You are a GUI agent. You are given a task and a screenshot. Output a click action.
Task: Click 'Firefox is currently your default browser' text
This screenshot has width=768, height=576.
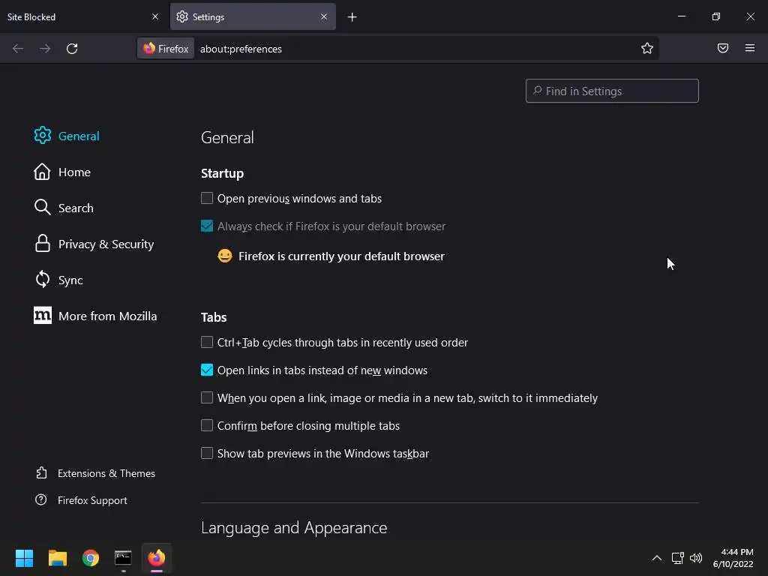(x=341, y=256)
